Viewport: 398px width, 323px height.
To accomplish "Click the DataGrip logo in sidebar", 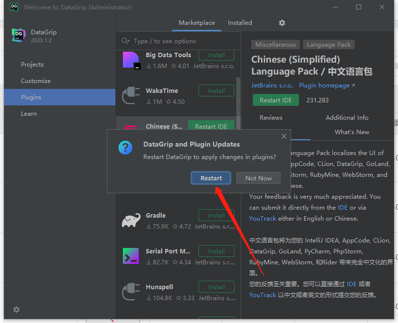I will coord(18,36).
